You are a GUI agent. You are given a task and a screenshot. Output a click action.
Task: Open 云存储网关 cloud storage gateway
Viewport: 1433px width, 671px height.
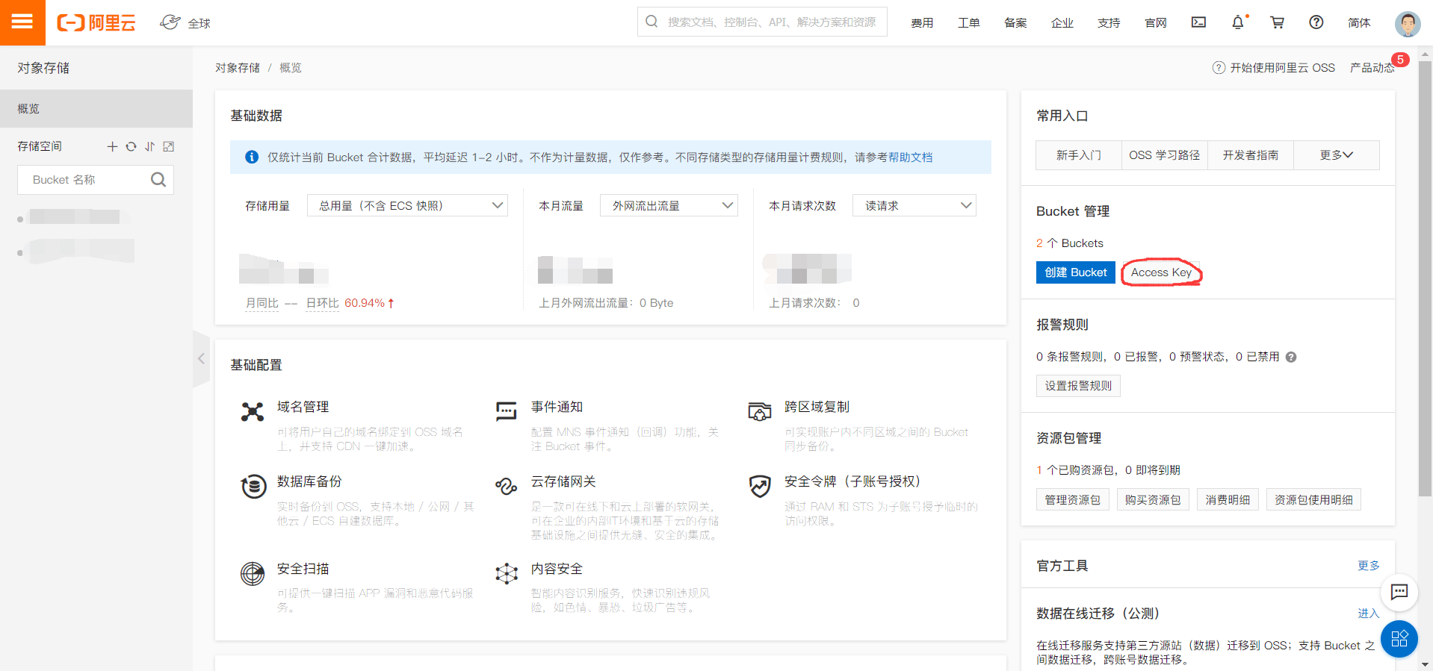pyautogui.click(x=563, y=481)
